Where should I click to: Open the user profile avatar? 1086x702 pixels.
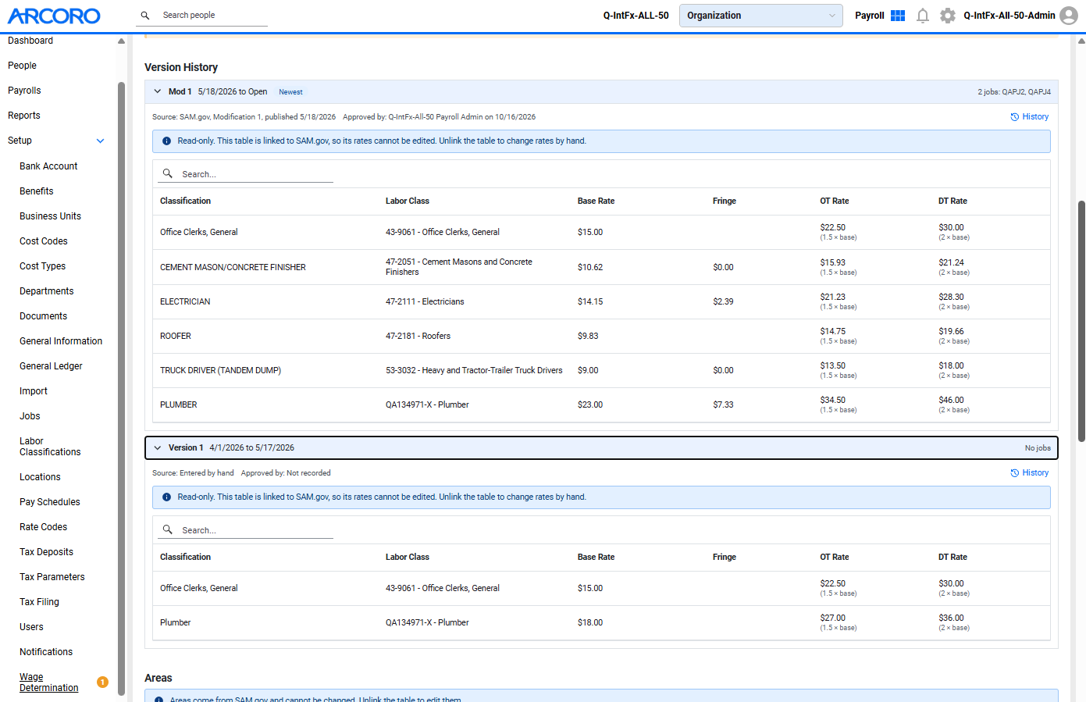(1069, 16)
